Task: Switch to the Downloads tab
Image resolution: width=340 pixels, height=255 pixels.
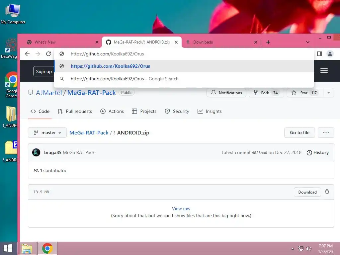Action: click(x=221, y=42)
